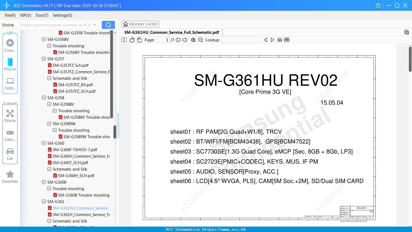Open SM-G360H_Common_Service file

(x=79, y=156)
